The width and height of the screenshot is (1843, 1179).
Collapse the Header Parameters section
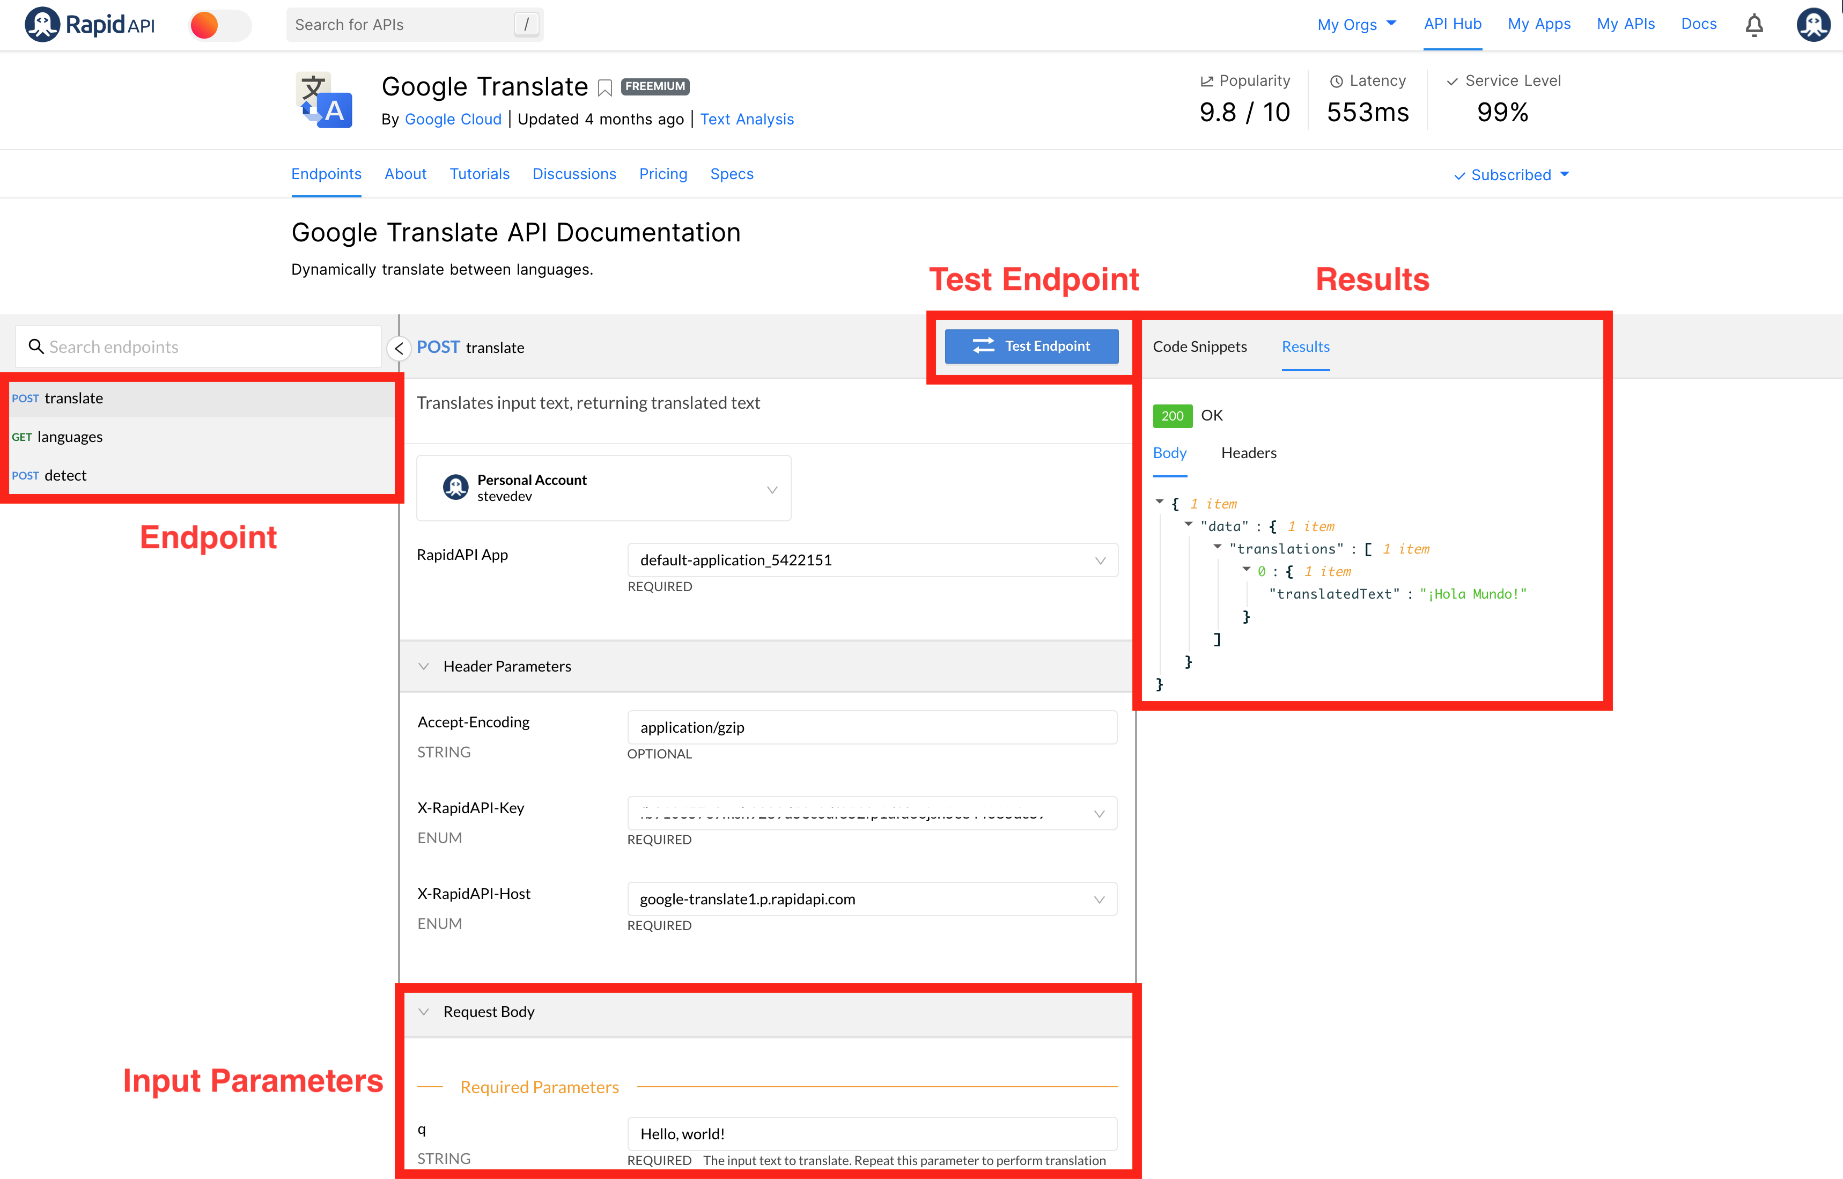pos(424,666)
